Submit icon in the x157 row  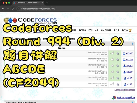click(x=112, y=84)
